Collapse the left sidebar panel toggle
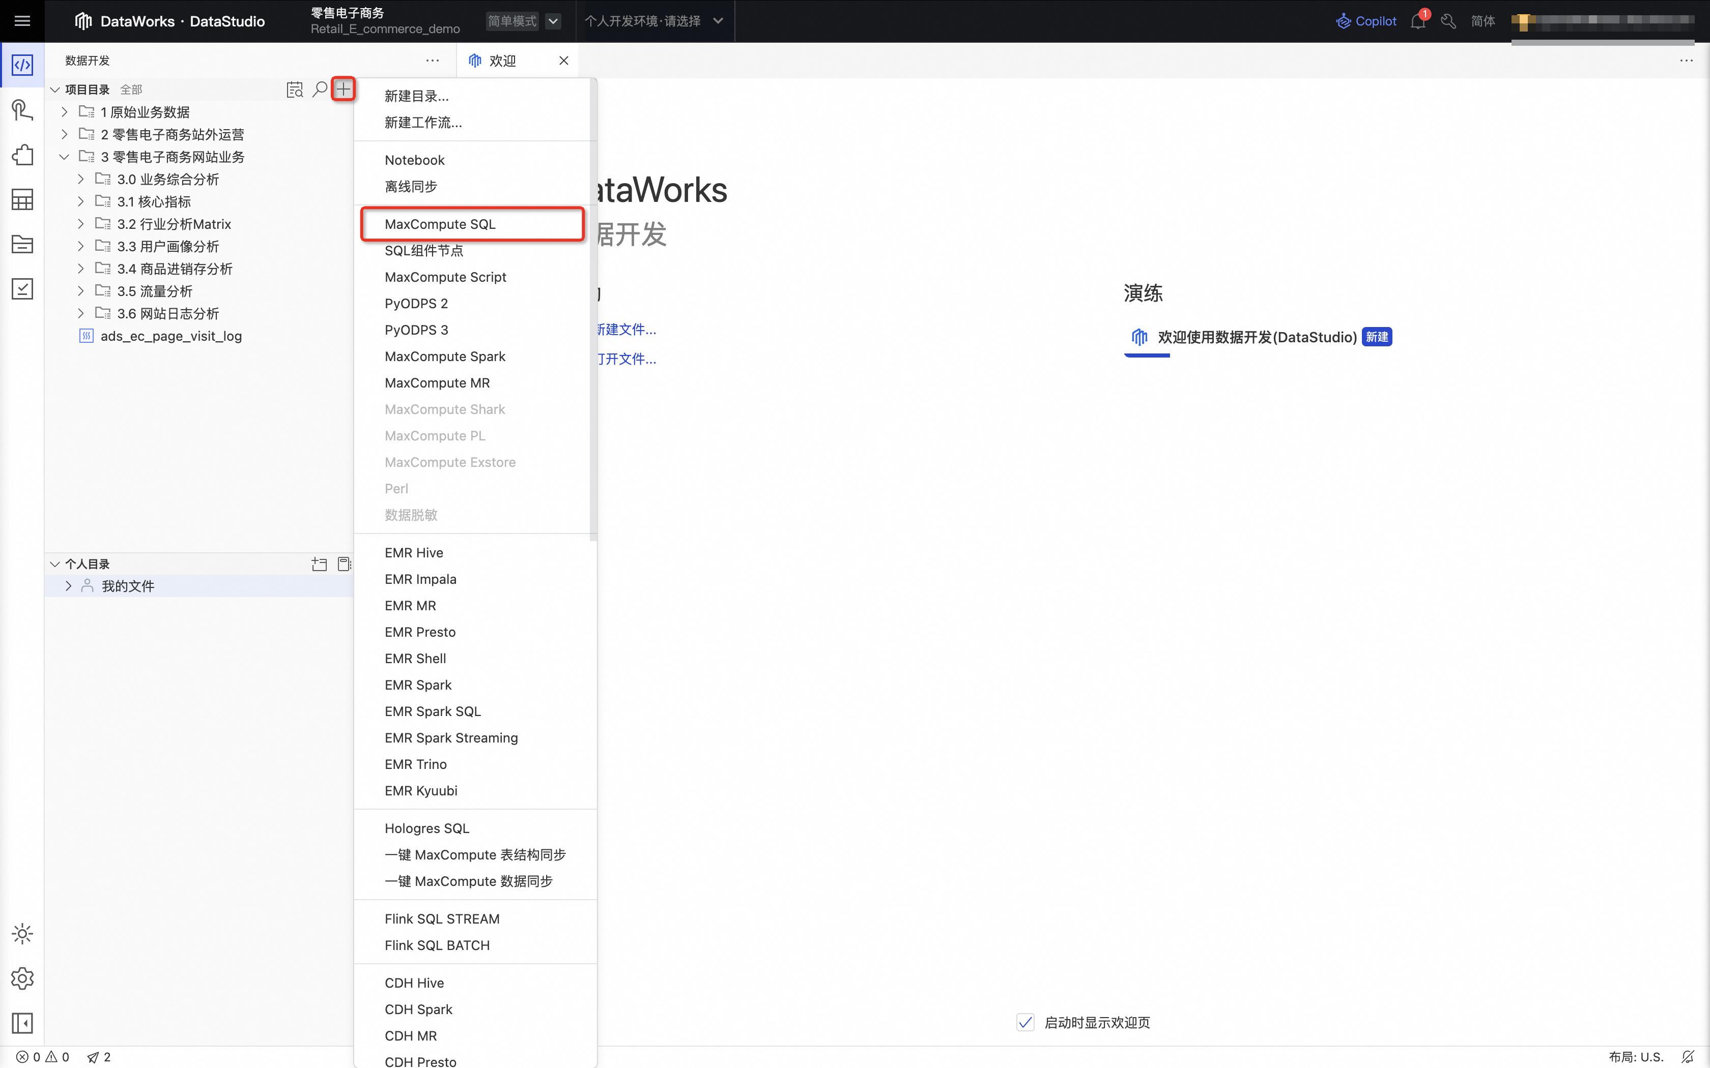The width and height of the screenshot is (1710, 1068). [22, 1023]
